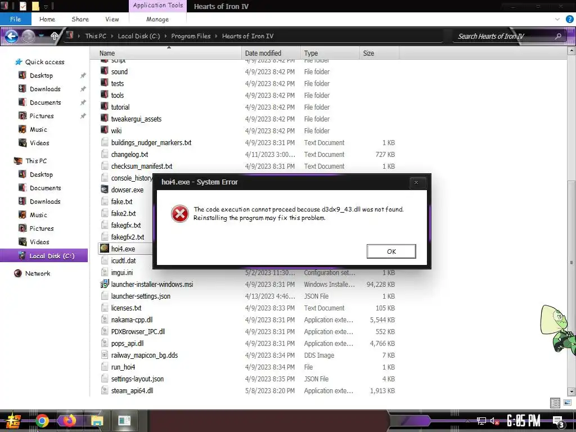Open the Start menu from taskbar
Screen dimensions: 576x432
pyautogui.click(x=13, y=421)
